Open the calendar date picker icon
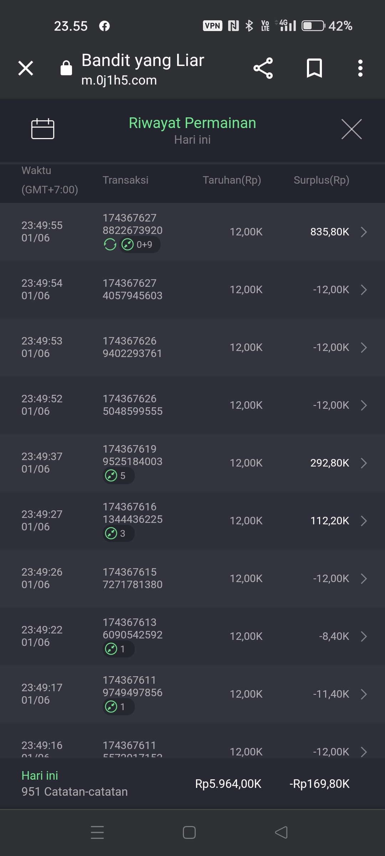Viewport: 385px width, 856px height. [x=43, y=128]
